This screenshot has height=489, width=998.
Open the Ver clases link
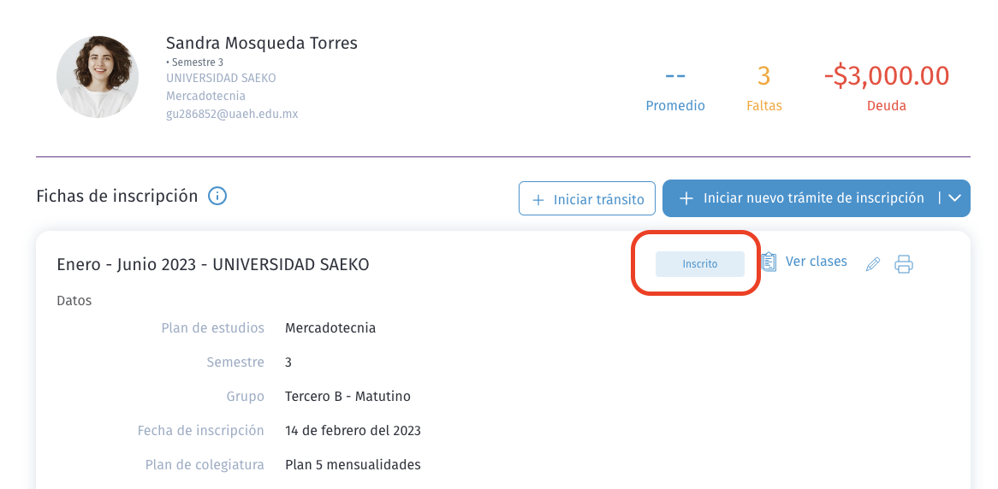click(816, 262)
